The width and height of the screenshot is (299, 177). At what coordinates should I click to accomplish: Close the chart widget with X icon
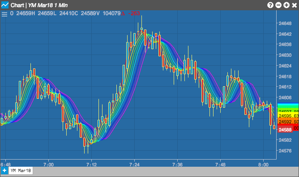point(295,5)
